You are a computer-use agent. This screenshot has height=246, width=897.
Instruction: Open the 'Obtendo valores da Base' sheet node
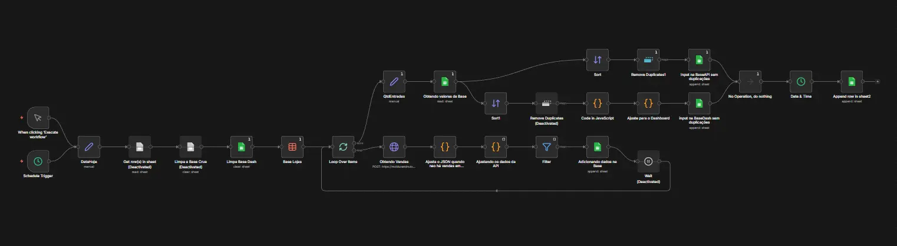[x=445, y=82]
